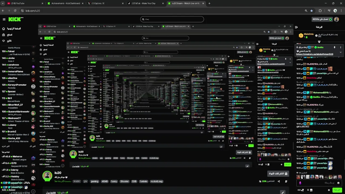
Task: Open Spxcsx Counter-Strike 2 channel
Action: [18, 93]
